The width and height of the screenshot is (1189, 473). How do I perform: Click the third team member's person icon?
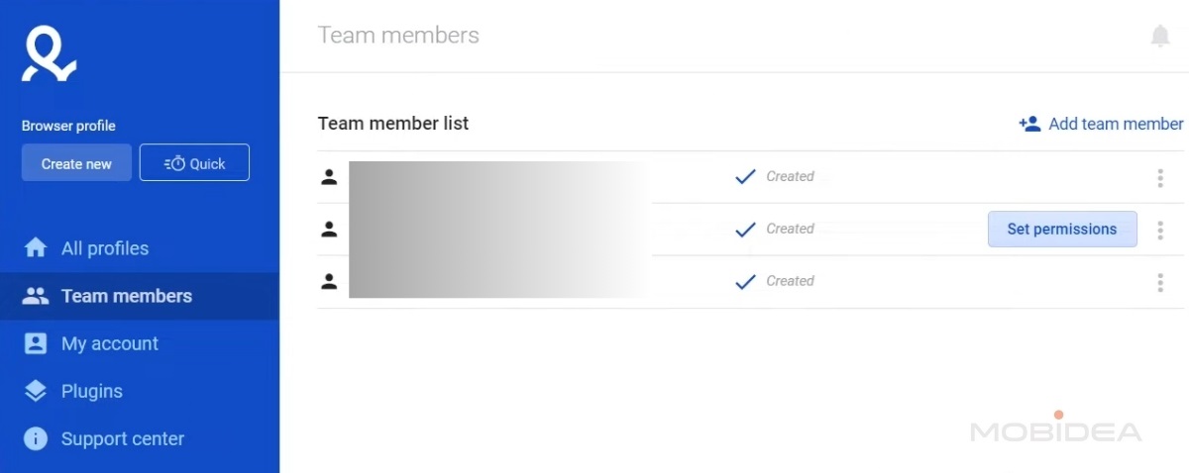coord(329,282)
